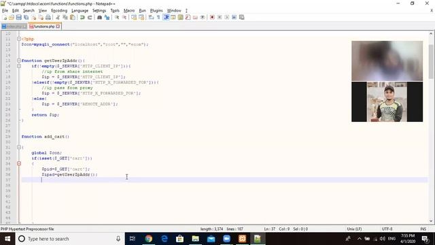Collapse the <?php block fold marker

(x=19, y=39)
